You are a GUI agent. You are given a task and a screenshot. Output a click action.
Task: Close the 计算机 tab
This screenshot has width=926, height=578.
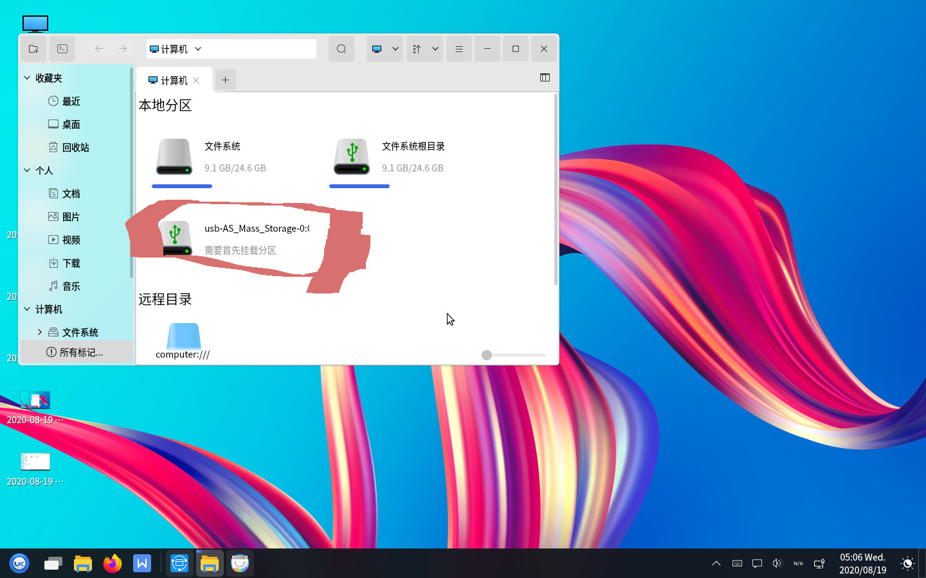[196, 80]
